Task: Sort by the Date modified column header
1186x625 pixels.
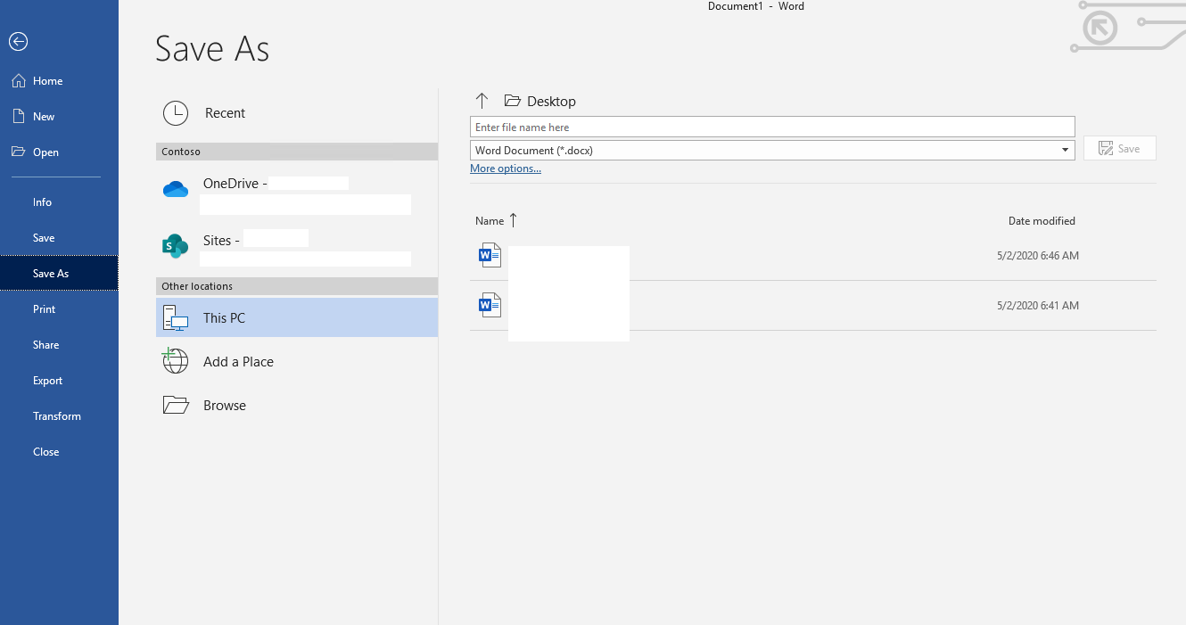Action: tap(1042, 221)
